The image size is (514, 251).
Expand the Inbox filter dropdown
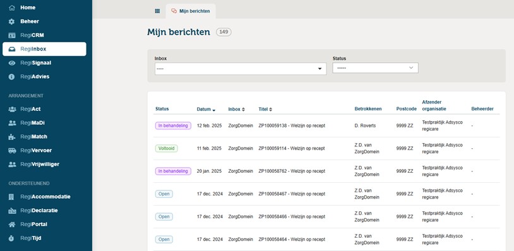[241, 69]
